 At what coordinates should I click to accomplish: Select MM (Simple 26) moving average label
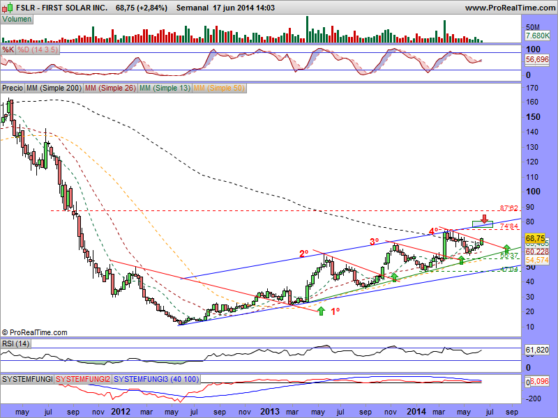click(110, 88)
